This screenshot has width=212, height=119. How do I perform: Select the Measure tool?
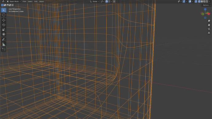[4, 44]
